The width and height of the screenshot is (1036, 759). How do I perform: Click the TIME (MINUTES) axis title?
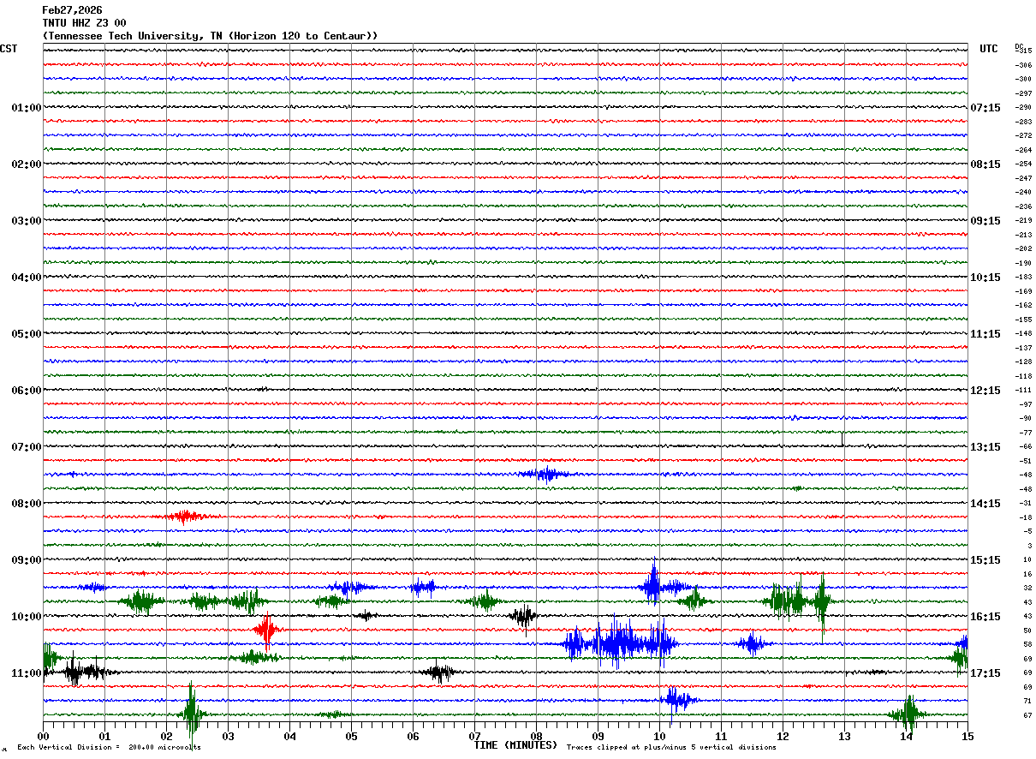point(515,745)
